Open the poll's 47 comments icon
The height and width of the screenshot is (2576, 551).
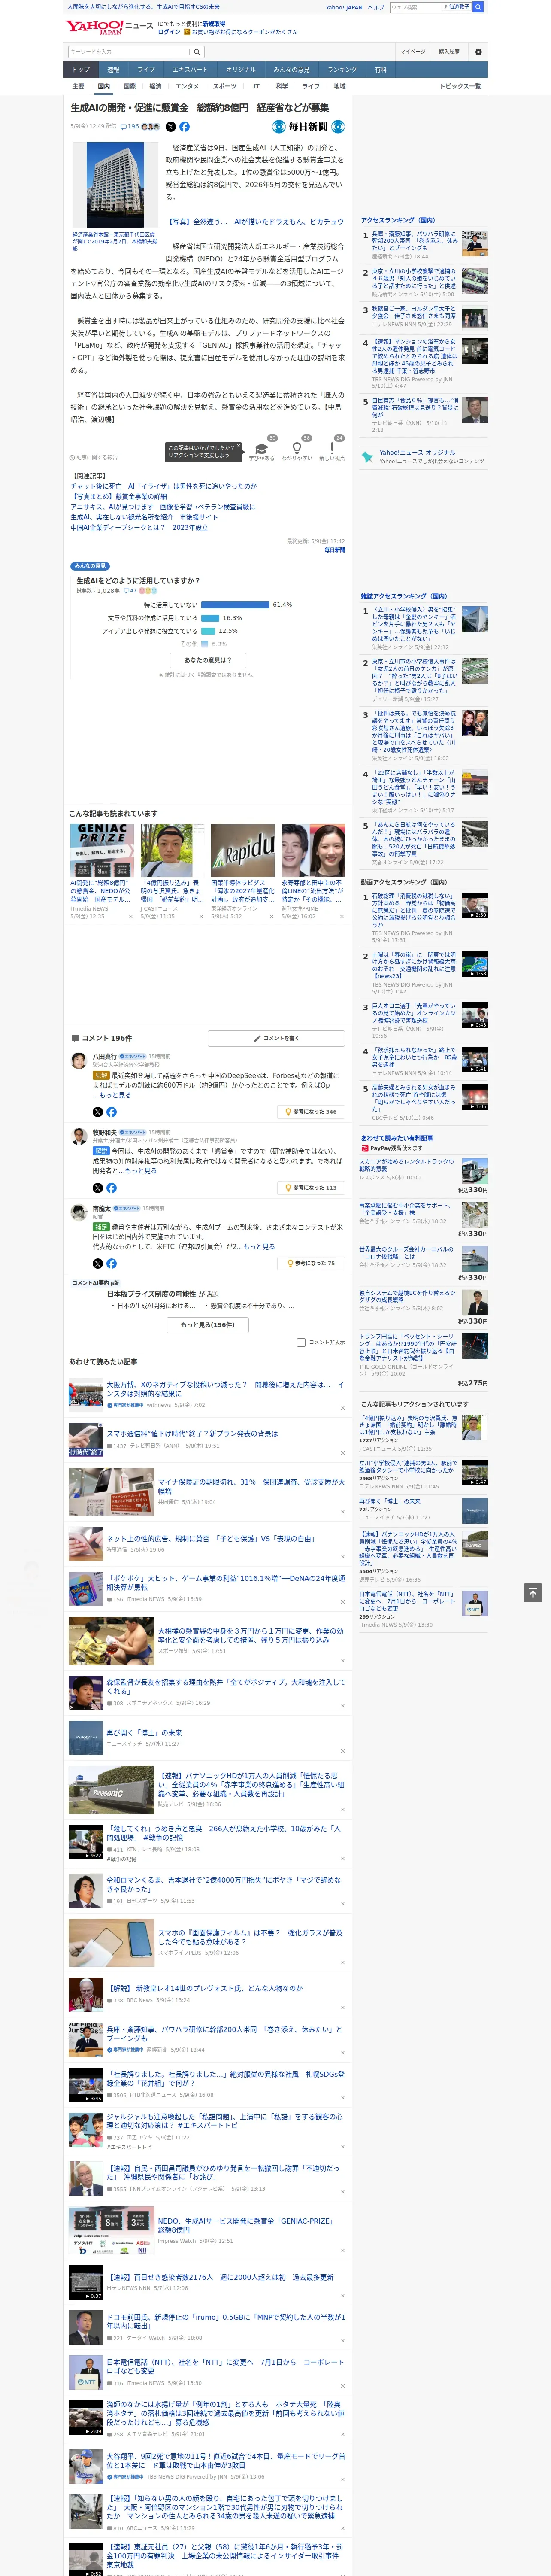pyautogui.click(x=129, y=591)
